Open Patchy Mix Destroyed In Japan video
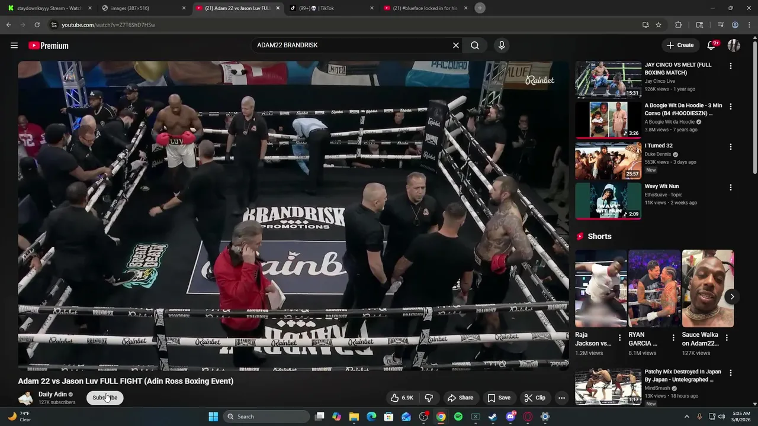Screen dimensions: 758x426 pyautogui.click(x=608, y=386)
